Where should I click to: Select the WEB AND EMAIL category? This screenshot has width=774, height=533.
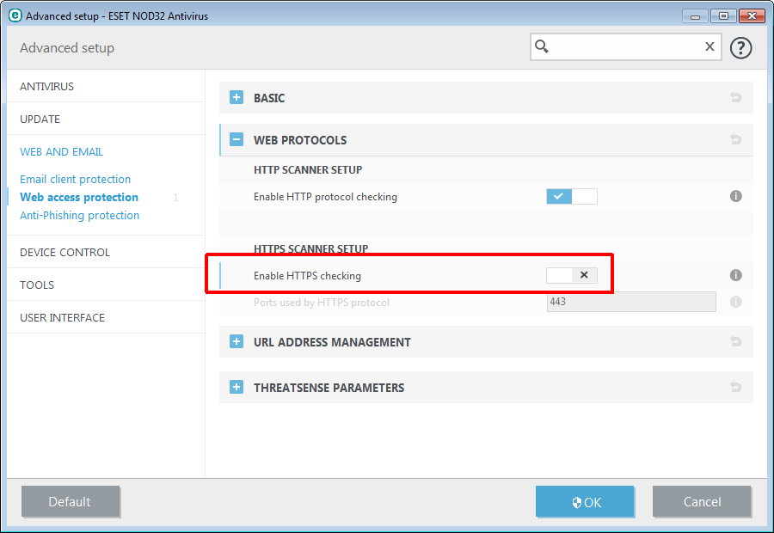click(x=61, y=151)
